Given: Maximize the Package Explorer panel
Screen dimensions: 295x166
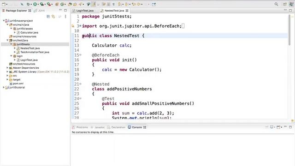Looking at the screenshot, I should click(x=65, y=10).
